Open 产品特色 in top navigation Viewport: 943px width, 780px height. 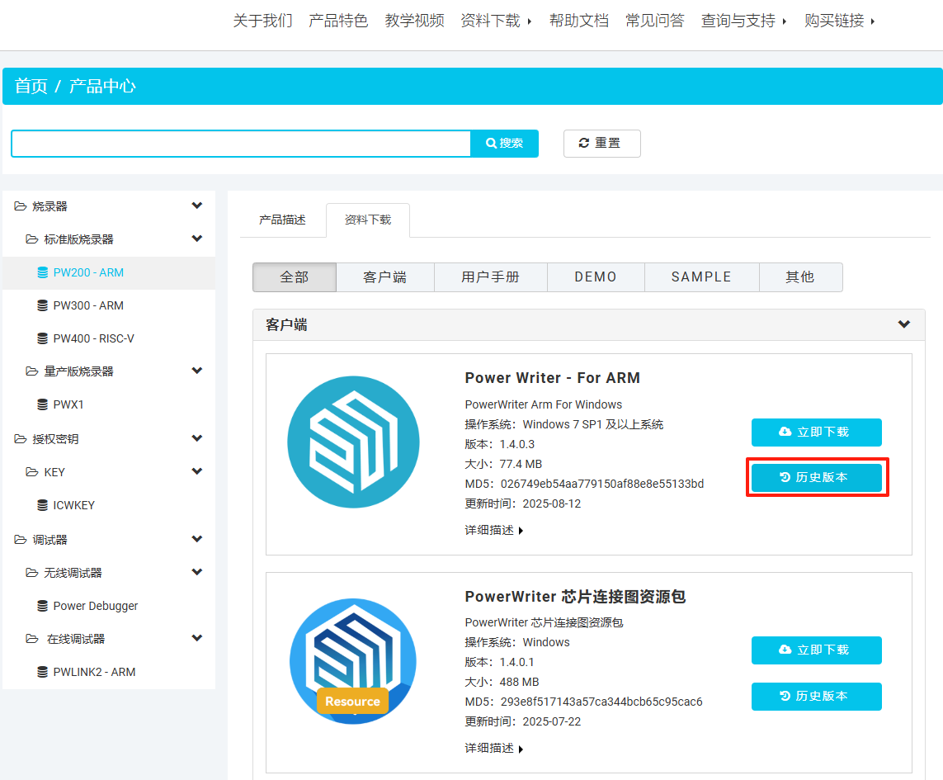[338, 21]
